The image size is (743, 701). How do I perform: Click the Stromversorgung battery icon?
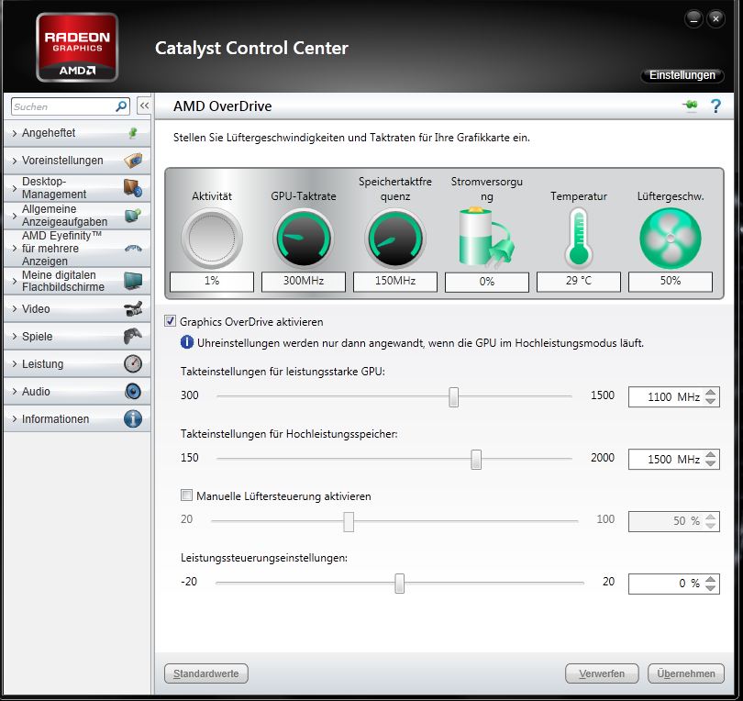(x=486, y=237)
